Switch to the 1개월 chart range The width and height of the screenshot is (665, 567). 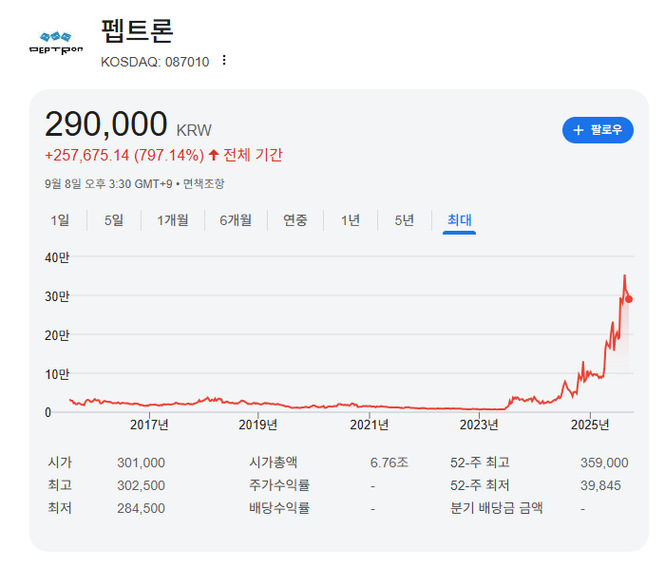(173, 220)
